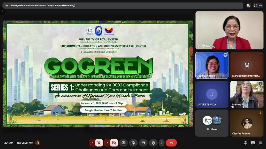Open the activities panel
Viewport: 266px width, 149px height.
click(260, 143)
